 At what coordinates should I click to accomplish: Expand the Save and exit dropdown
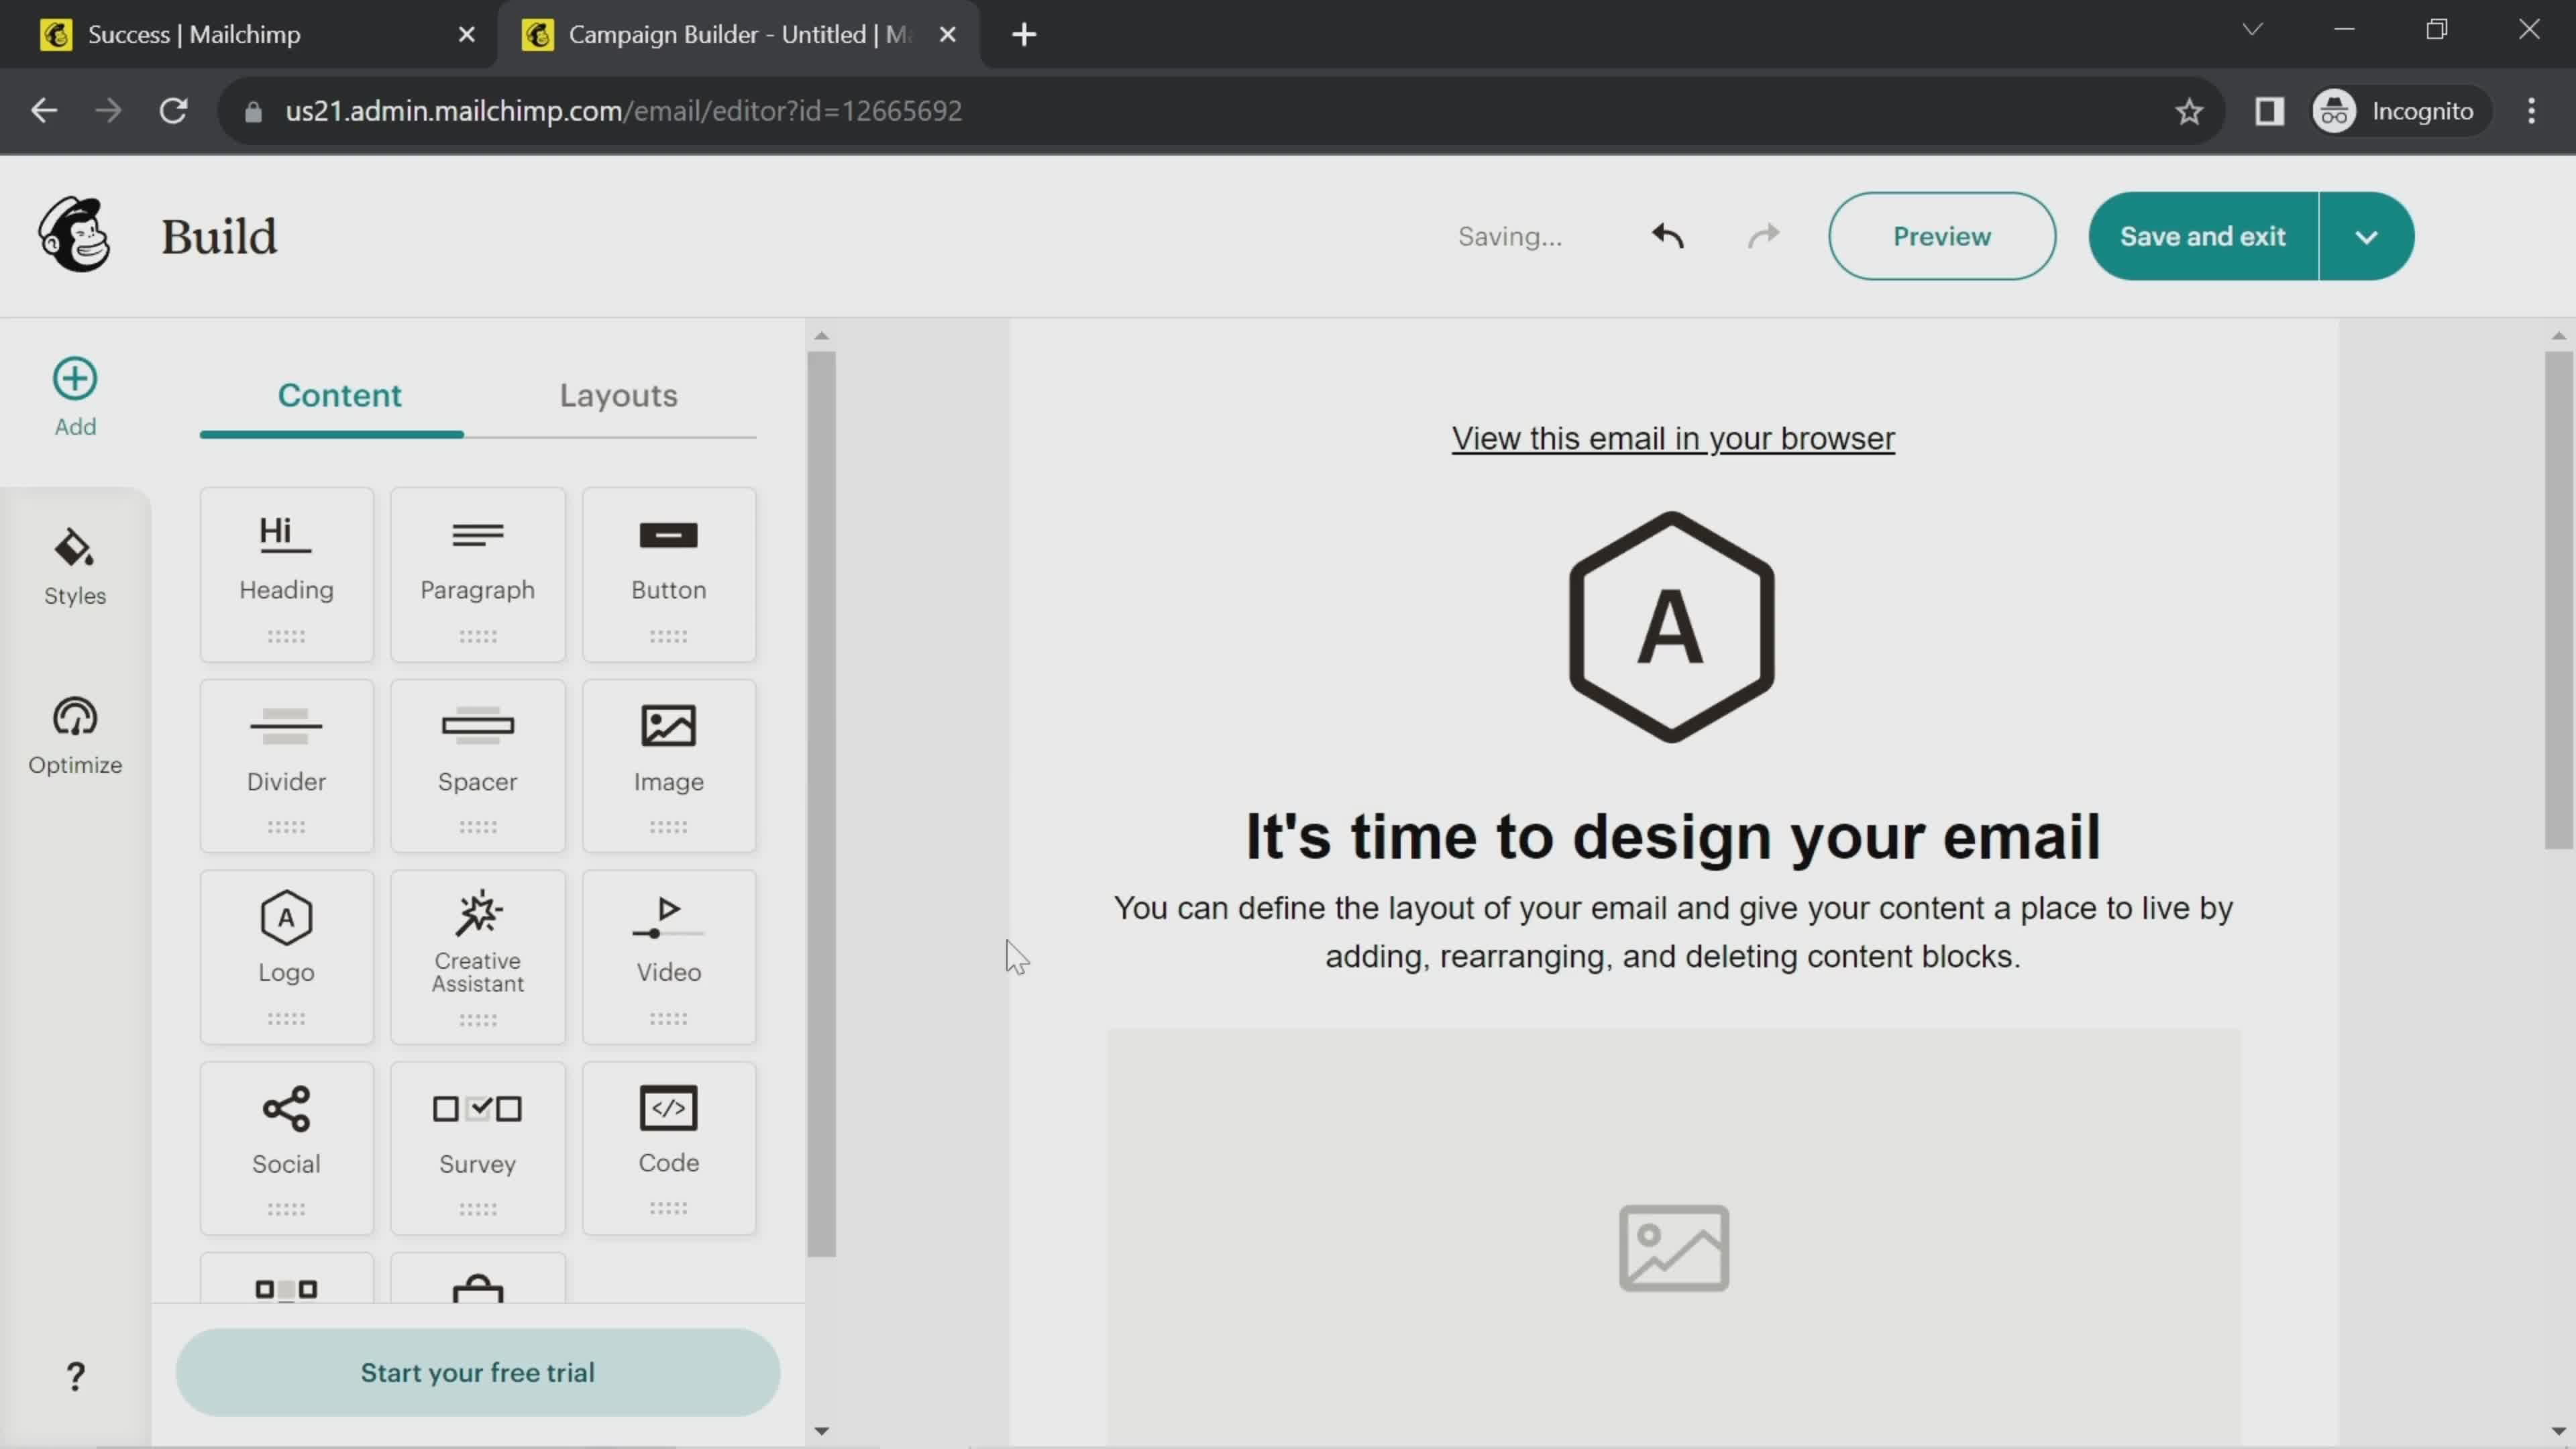point(2367,235)
